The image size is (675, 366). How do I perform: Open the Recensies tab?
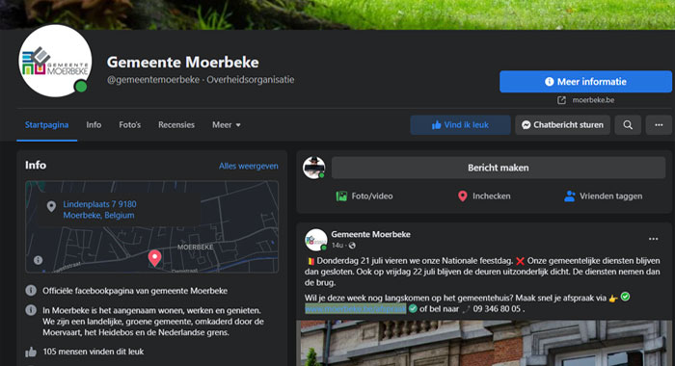pos(176,124)
